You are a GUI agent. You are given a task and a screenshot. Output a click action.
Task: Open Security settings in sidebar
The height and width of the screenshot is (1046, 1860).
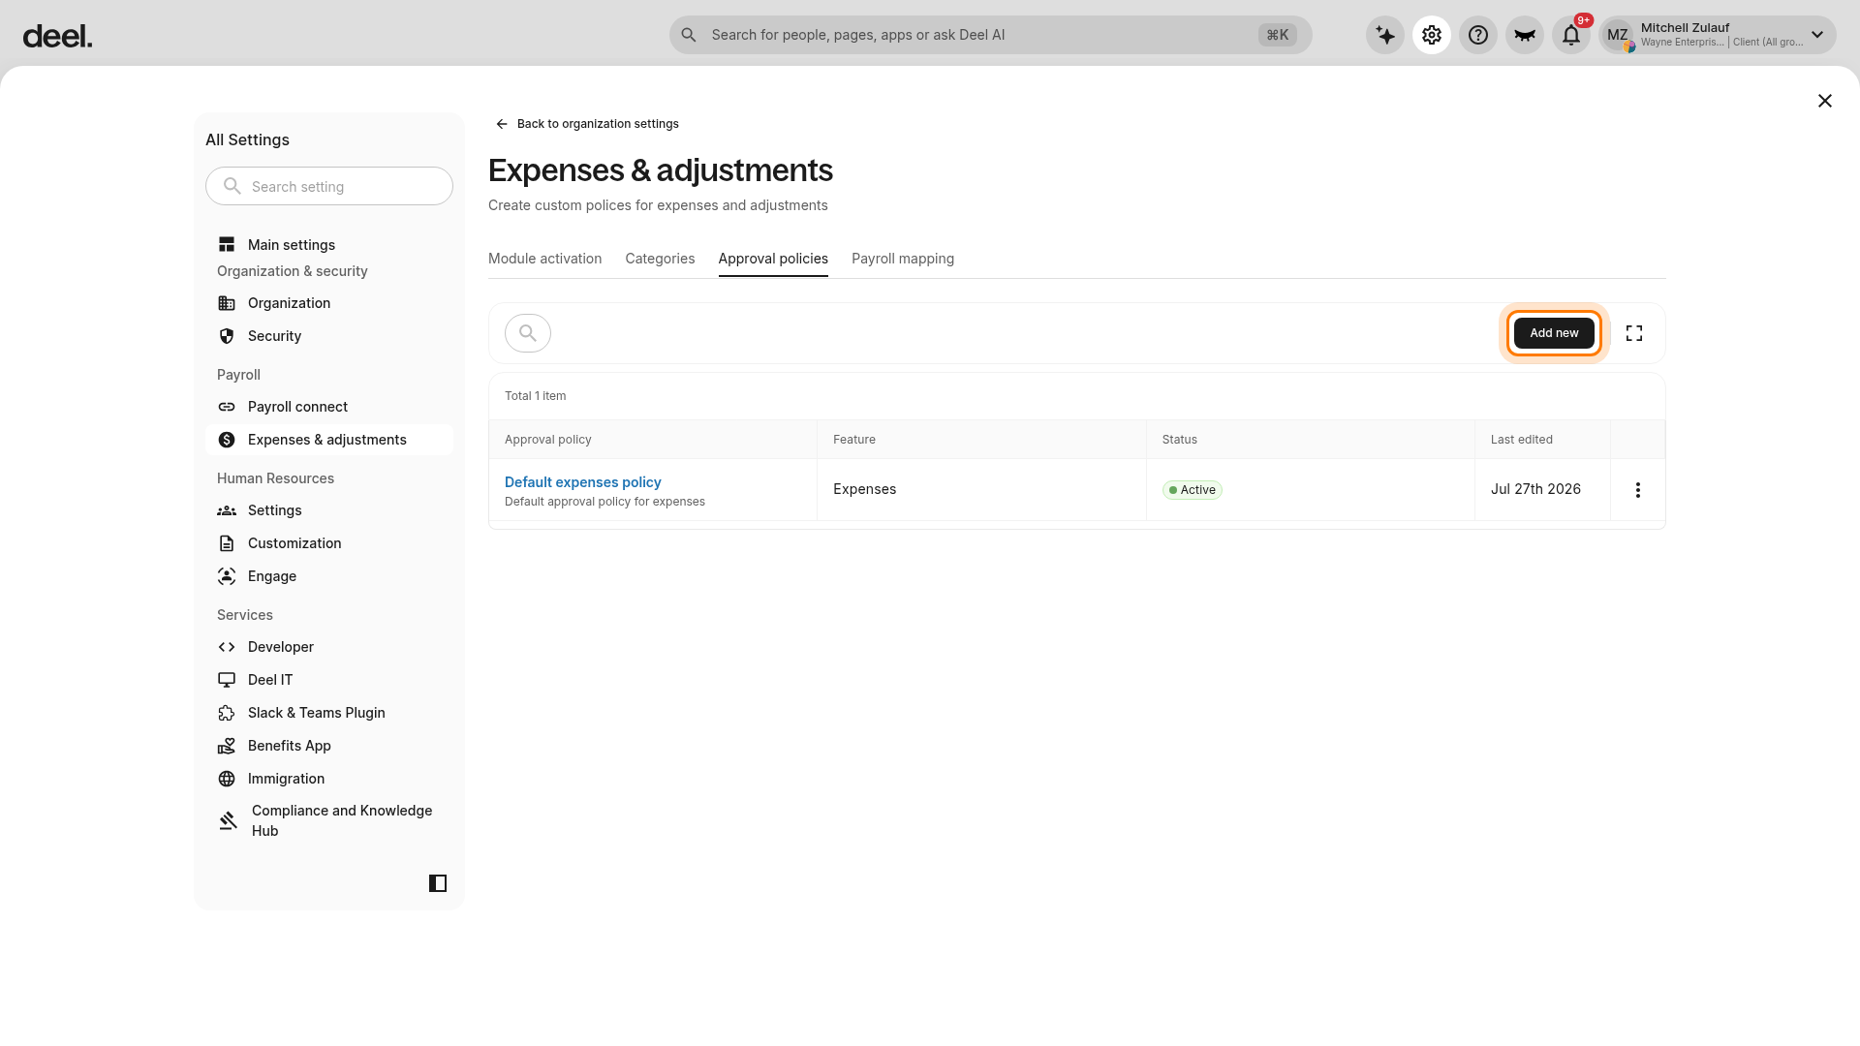pos(329,336)
